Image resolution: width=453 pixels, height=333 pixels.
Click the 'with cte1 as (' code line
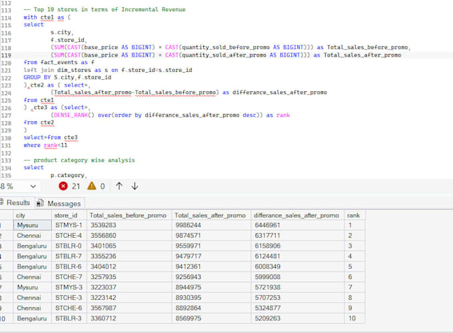coord(47,17)
